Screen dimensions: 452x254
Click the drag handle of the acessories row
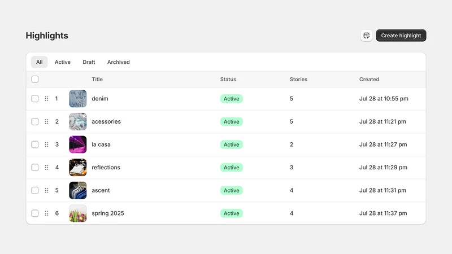(x=46, y=121)
